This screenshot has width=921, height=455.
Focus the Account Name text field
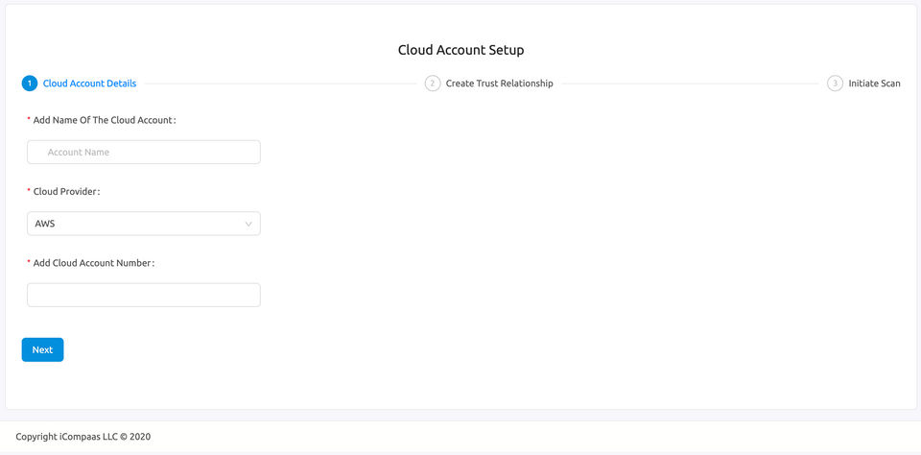[144, 152]
